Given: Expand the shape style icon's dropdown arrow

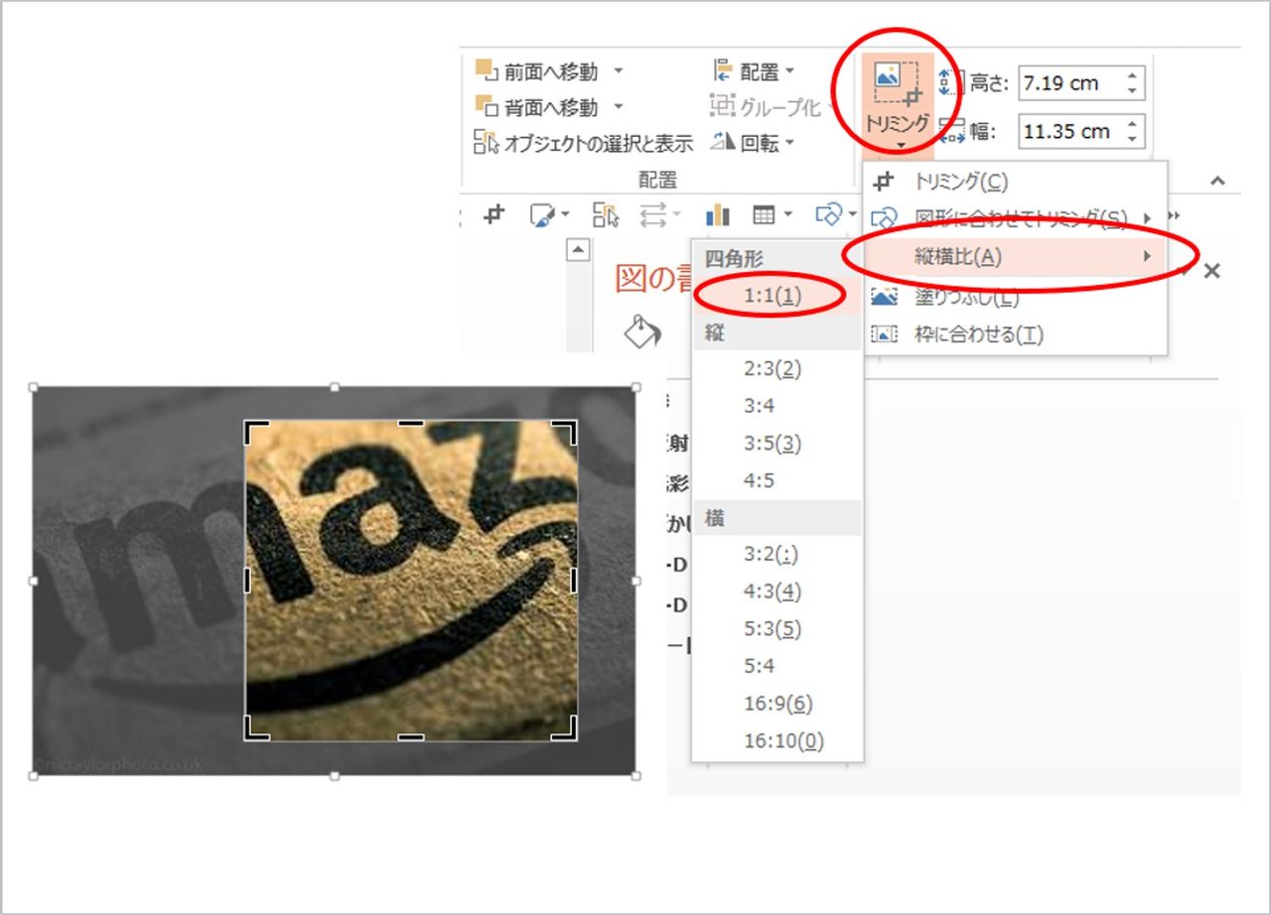Looking at the screenshot, I should (565, 214).
